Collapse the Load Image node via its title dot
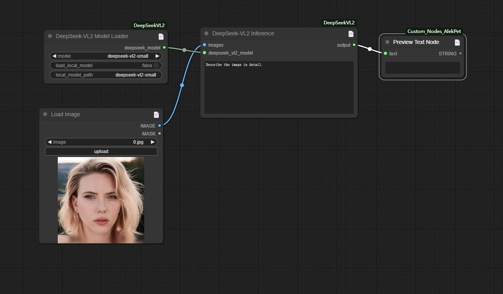 (45, 114)
